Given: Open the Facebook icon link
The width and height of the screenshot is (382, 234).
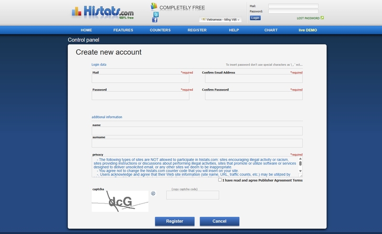Looking at the screenshot, I should 155,20.
